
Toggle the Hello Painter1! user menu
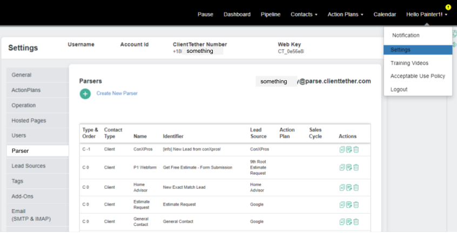(x=427, y=14)
